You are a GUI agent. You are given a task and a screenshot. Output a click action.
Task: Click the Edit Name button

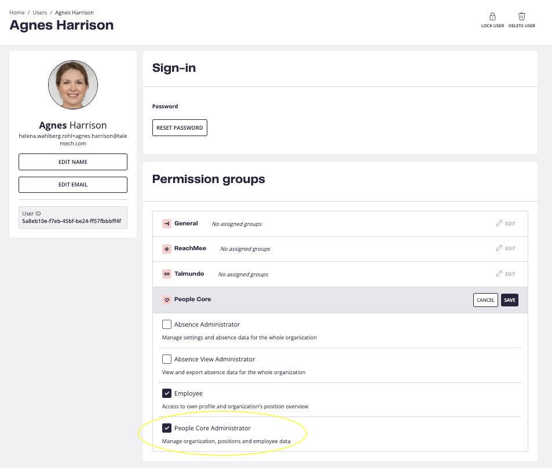(73, 162)
